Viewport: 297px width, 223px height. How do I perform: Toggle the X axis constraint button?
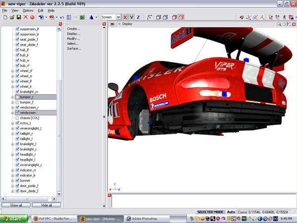pyautogui.click(x=125, y=17)
